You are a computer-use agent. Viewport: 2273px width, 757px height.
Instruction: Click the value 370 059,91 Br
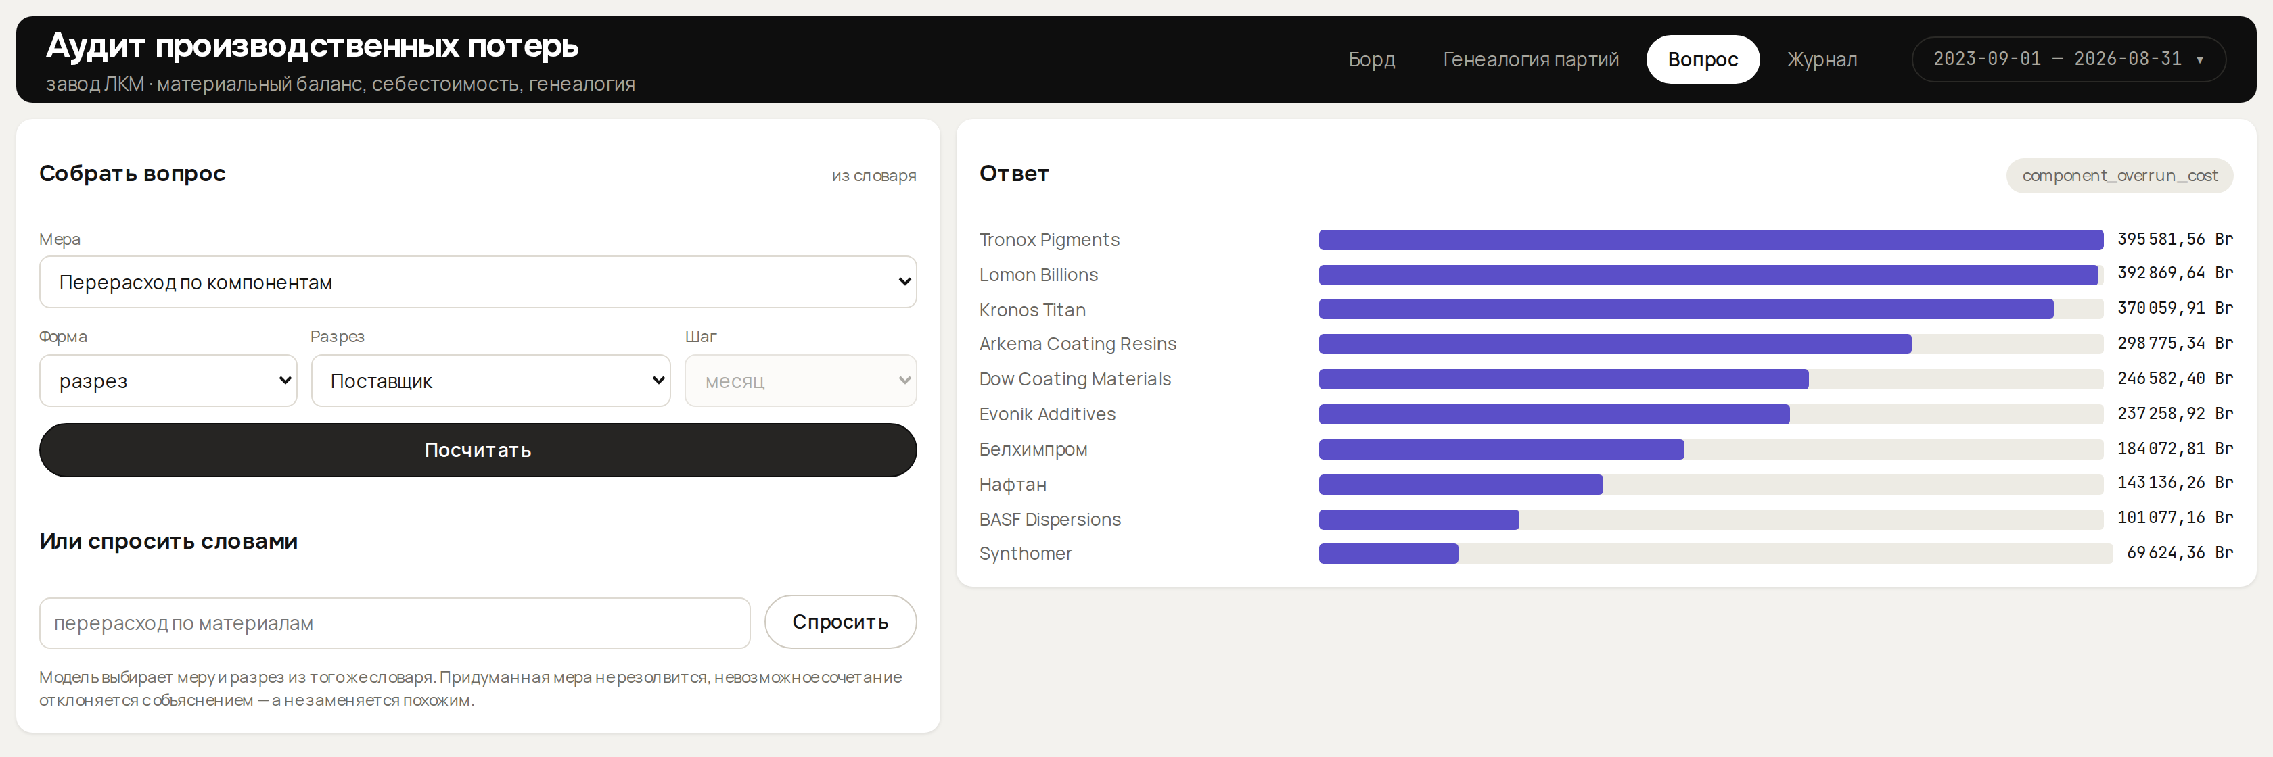[2175, 308]
